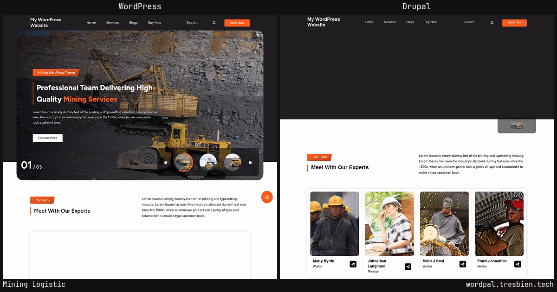The image size is (557, 292).
Task: Click the Manager role under Johnathan Langmore
Action: 374,272
